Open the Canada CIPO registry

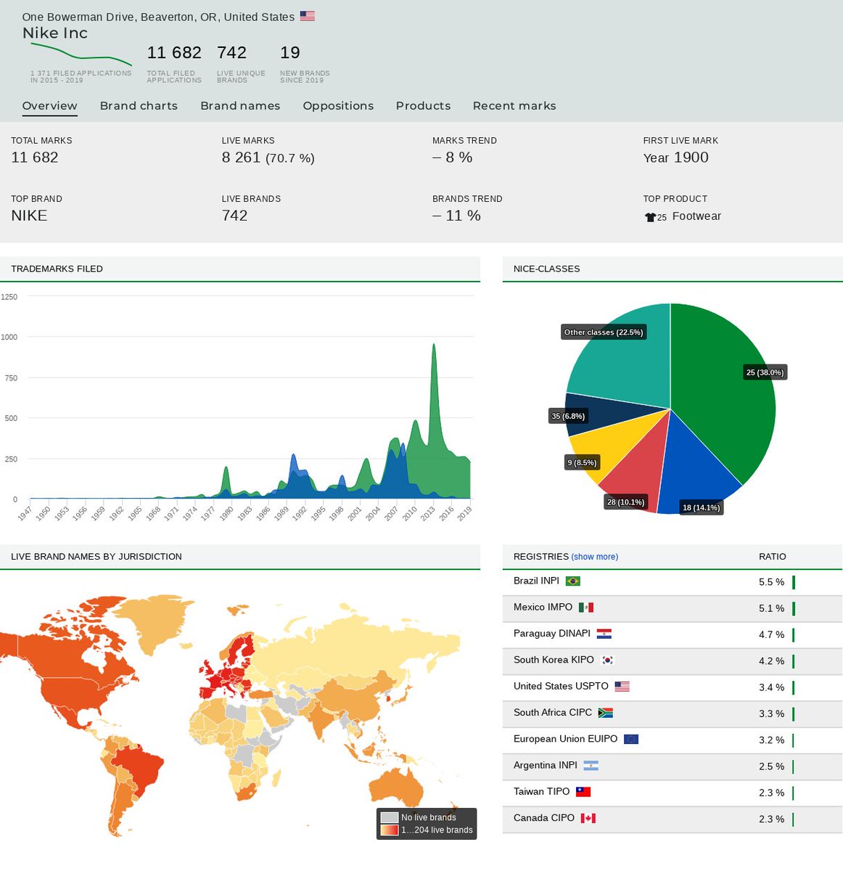[544, 818]
